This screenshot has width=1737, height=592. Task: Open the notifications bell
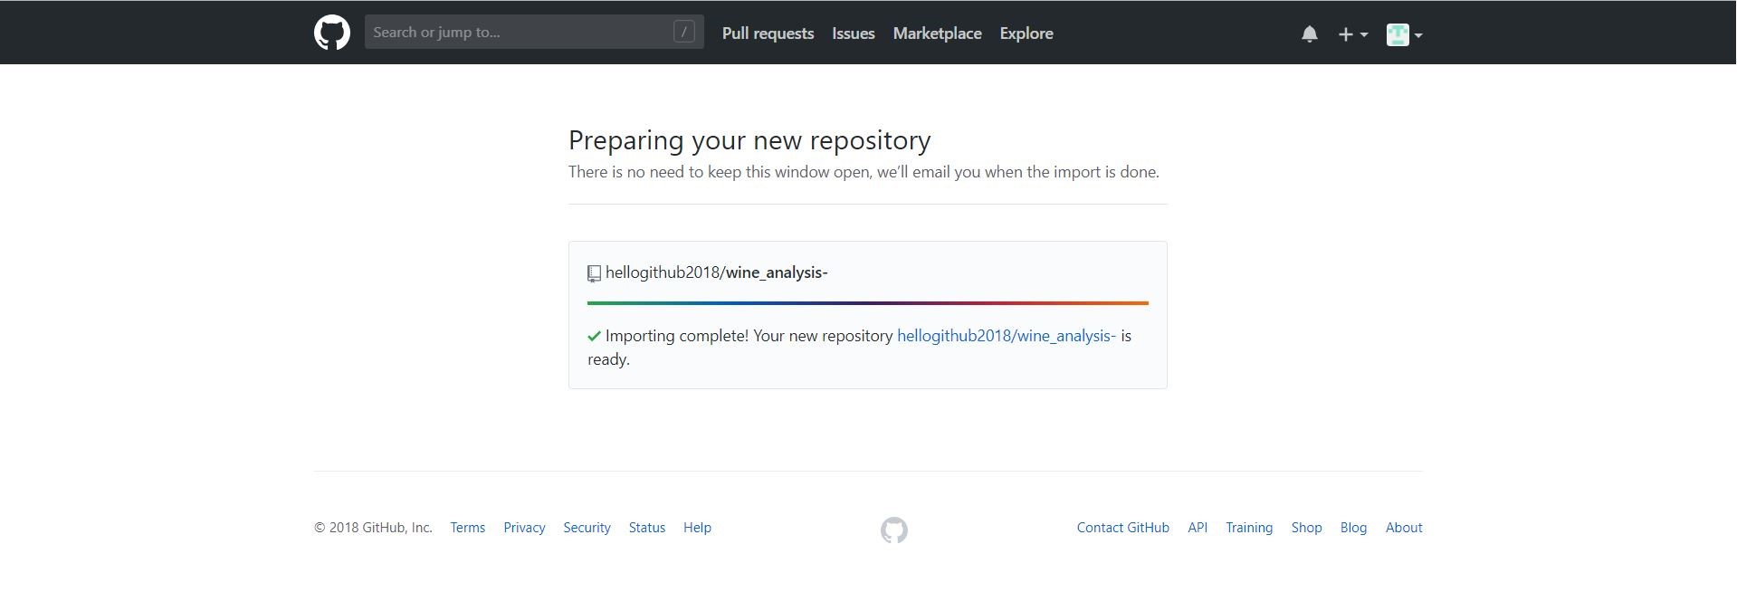click(x=1309, y=34)
